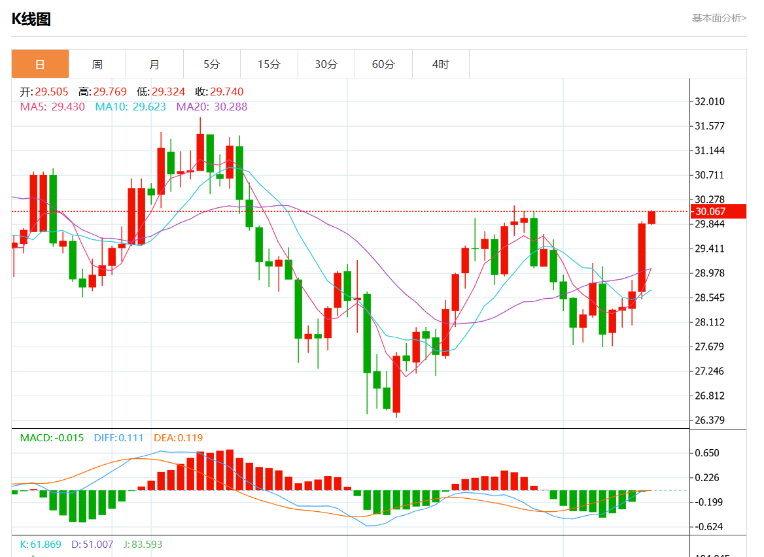This screenshot has height=557, width=764.
Task: Click the red 30.067 current price tag
Action: click(719, 211)
